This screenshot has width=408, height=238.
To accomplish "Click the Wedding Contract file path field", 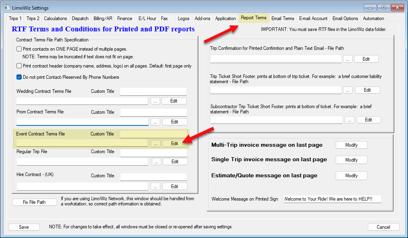I will point(82,101).
